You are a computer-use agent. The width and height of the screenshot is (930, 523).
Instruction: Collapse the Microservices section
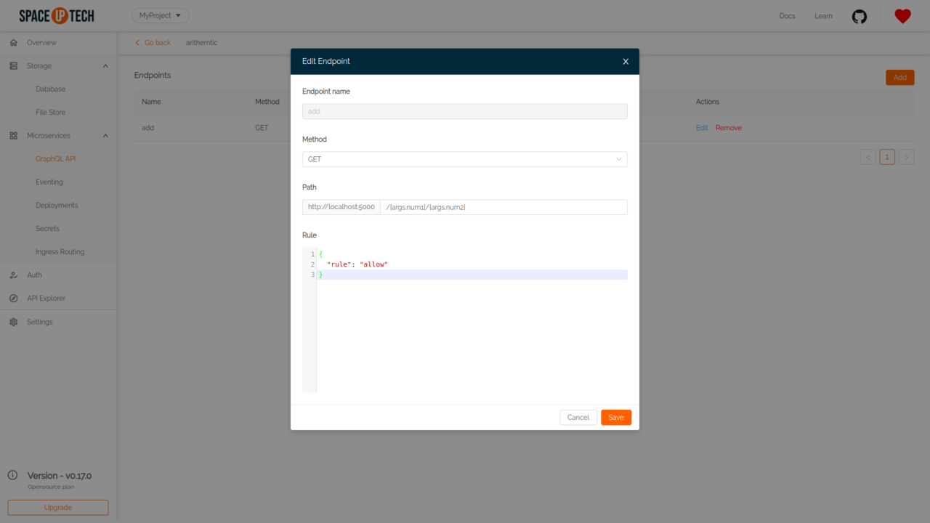point(105,135)
